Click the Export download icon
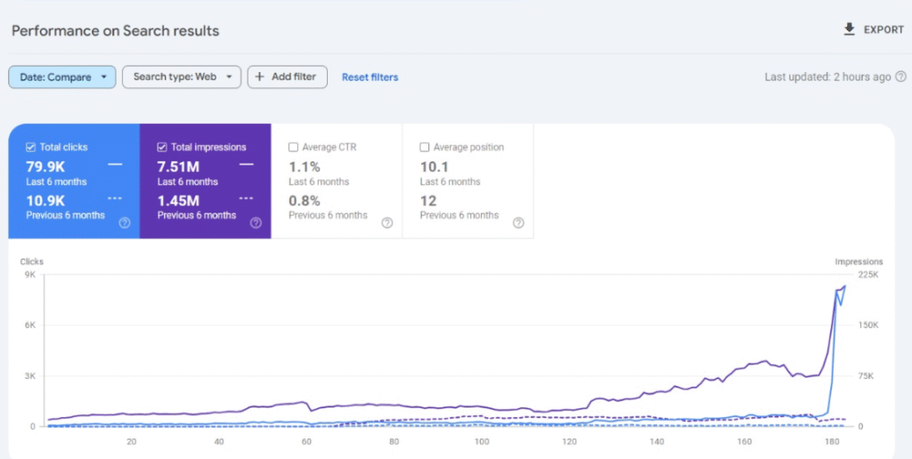This screenshot has width=912, height=459. (849, 29)
